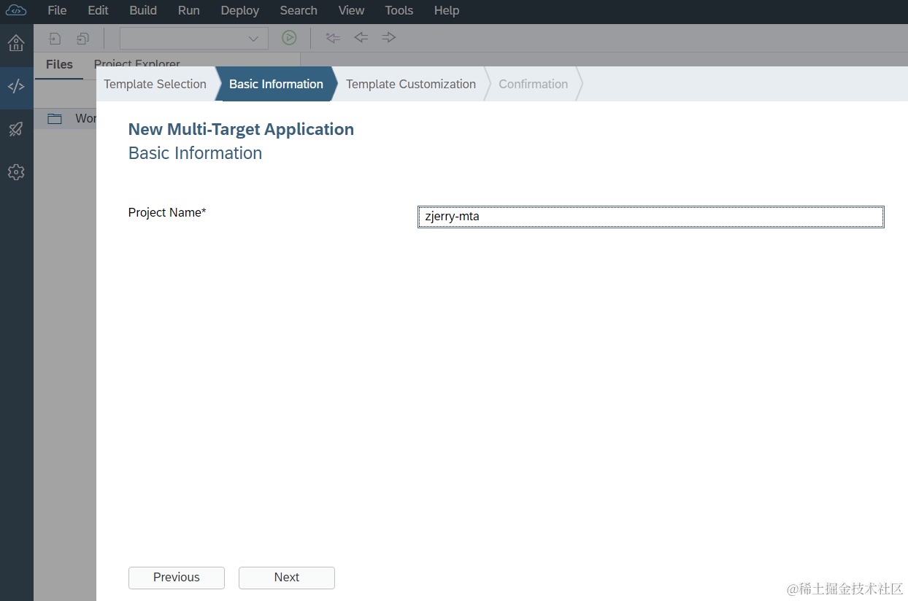Select the Workspace folder icon
The height and width of the screenshot is (601, 908).
pyautogui.click(x=55, y=118)
